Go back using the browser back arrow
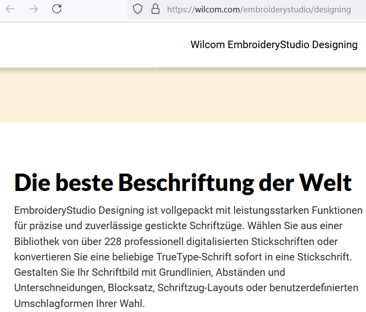Screen dimensions: 366x312 pos(10,9)
